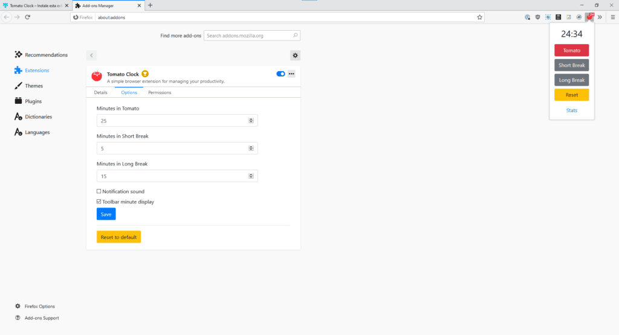Open the Dictionaries category

(33, 116)
